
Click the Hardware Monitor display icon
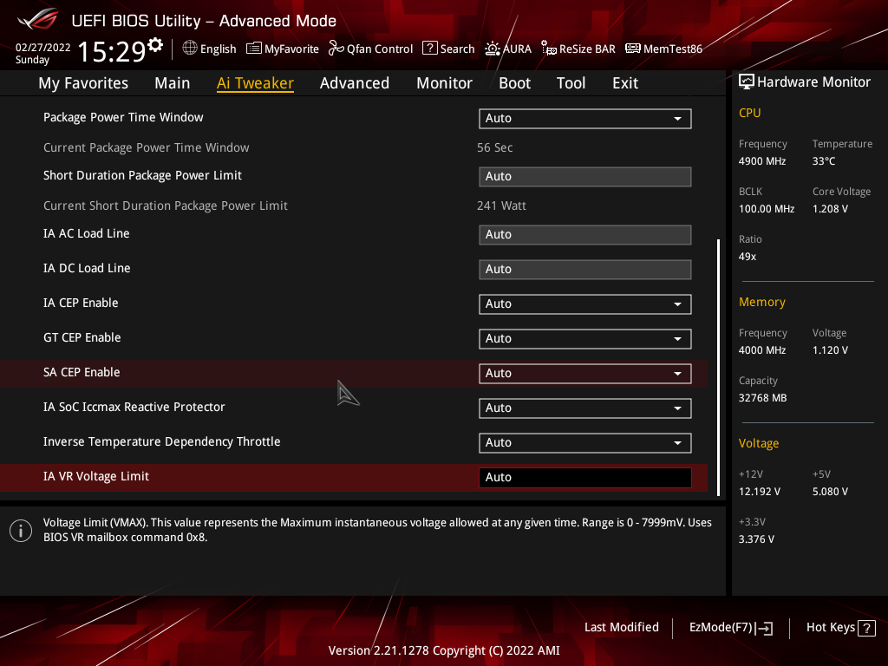747,82
